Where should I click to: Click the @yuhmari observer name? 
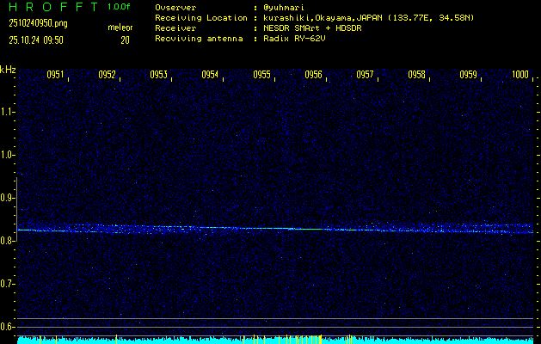pos(286,7)
